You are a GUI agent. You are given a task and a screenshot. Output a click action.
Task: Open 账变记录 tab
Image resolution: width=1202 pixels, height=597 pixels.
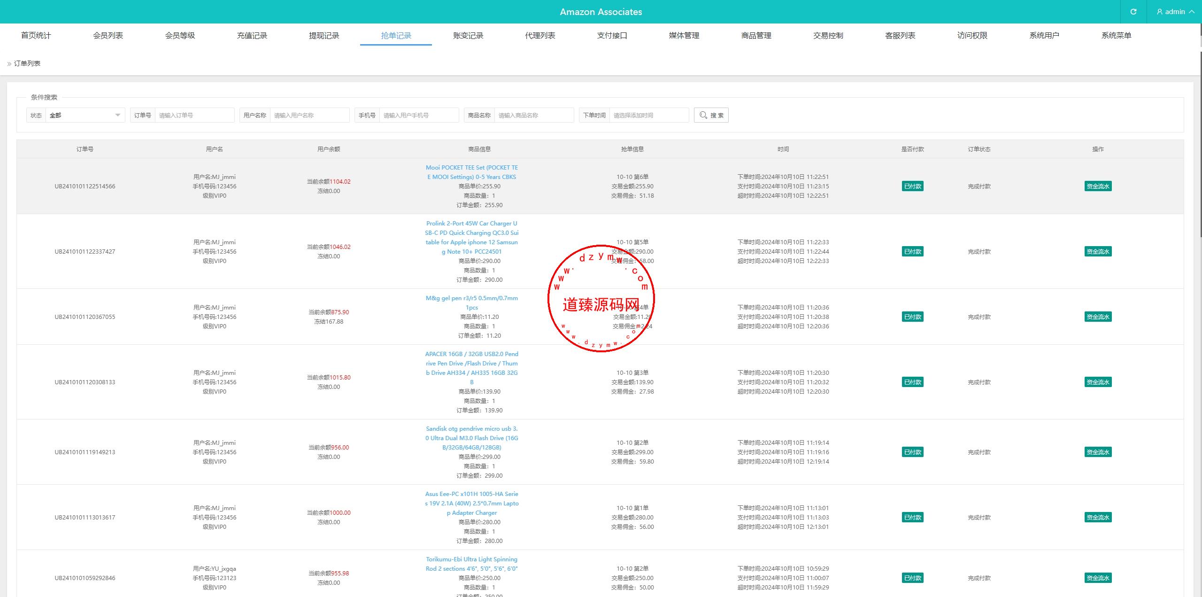click(468, 35)
